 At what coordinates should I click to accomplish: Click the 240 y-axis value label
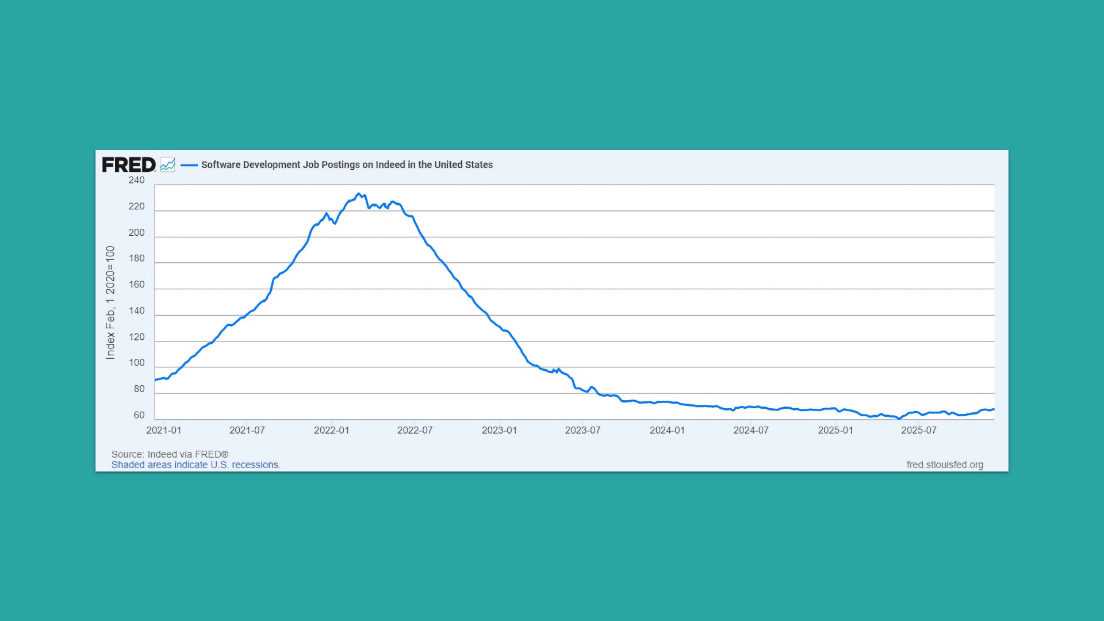coord(136,180)
